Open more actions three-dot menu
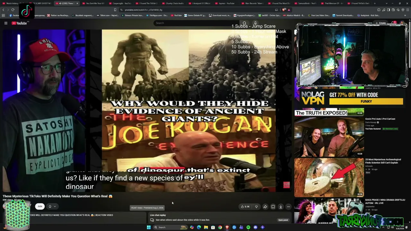 click(288, 207)
